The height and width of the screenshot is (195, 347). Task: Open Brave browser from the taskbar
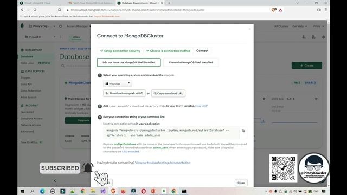tap(113, 191)
